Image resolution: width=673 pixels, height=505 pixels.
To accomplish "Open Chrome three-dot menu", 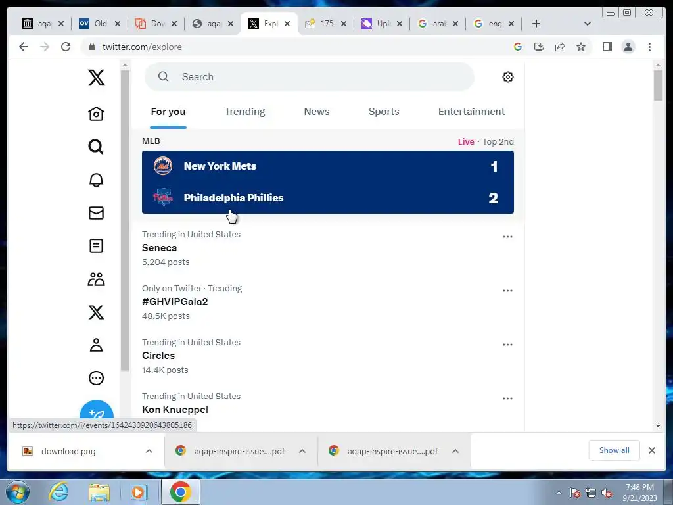I will click(x=649, y=47).
